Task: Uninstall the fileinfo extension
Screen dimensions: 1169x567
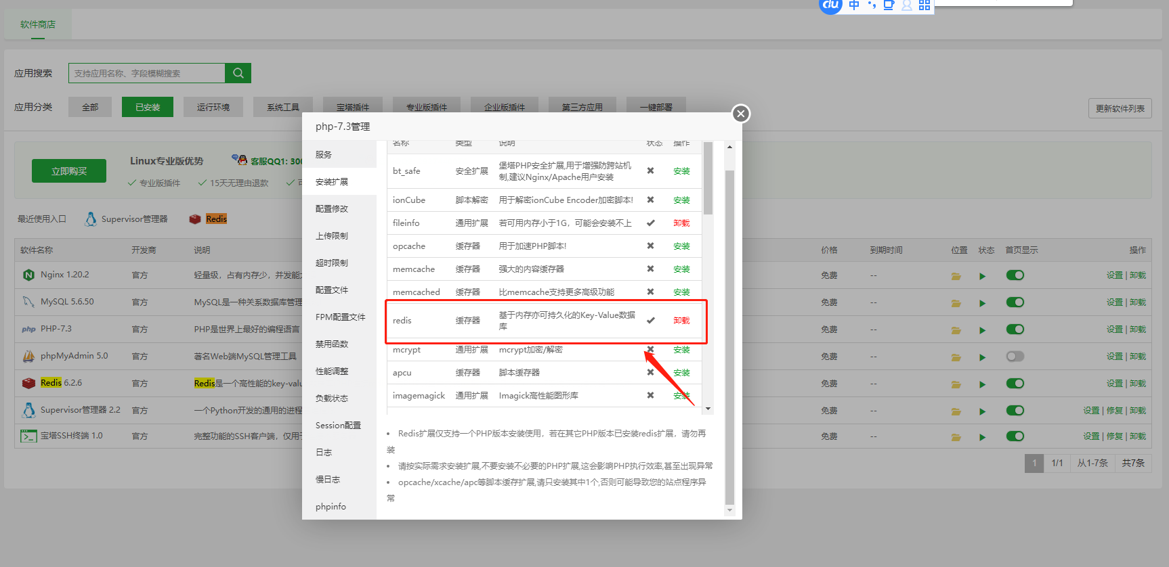Action: [681, 223]
